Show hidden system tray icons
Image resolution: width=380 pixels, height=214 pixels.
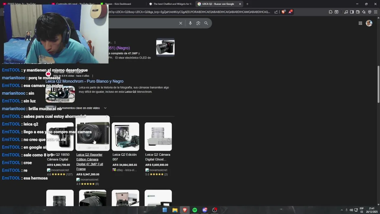341,210
